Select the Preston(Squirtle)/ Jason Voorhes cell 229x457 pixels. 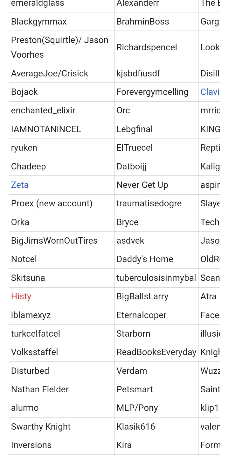pos(62,47)
